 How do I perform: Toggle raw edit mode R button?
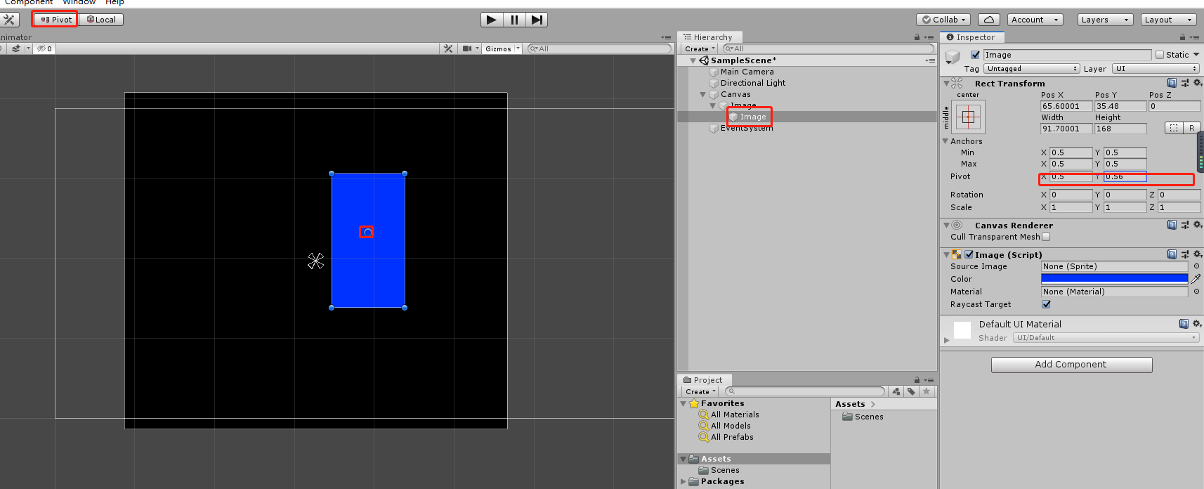(1192, 128)
